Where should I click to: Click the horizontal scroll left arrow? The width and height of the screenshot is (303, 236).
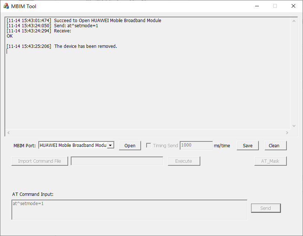(8, 133)
